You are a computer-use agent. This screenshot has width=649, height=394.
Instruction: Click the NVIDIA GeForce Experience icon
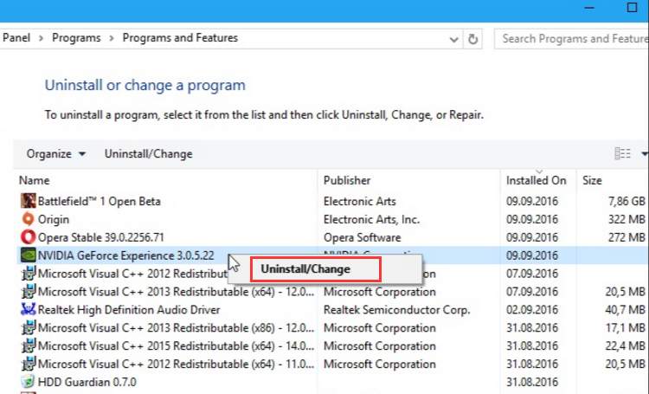coord(29,255)
